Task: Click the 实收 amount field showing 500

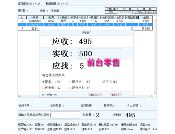Action: [100, 53]
